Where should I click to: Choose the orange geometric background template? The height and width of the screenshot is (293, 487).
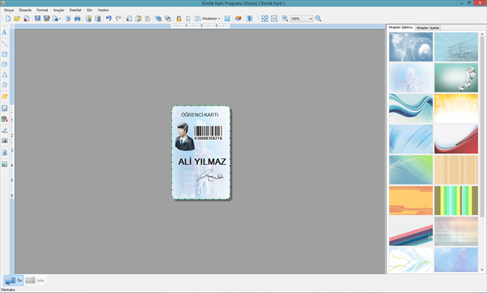(x=411, y=200)
